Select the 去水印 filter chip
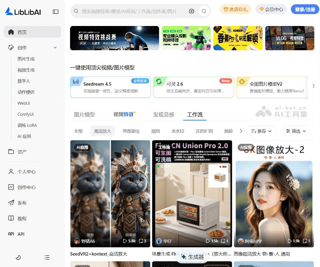The image size is (320, 267). coord(178,131)
